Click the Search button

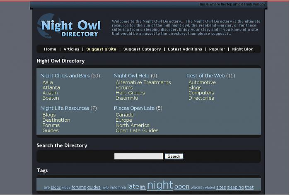pos(174,156)
